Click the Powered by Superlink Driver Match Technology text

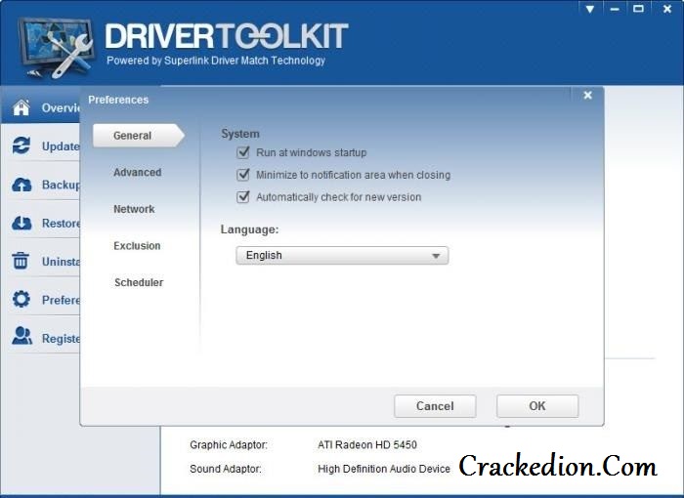tap(216, 61)
